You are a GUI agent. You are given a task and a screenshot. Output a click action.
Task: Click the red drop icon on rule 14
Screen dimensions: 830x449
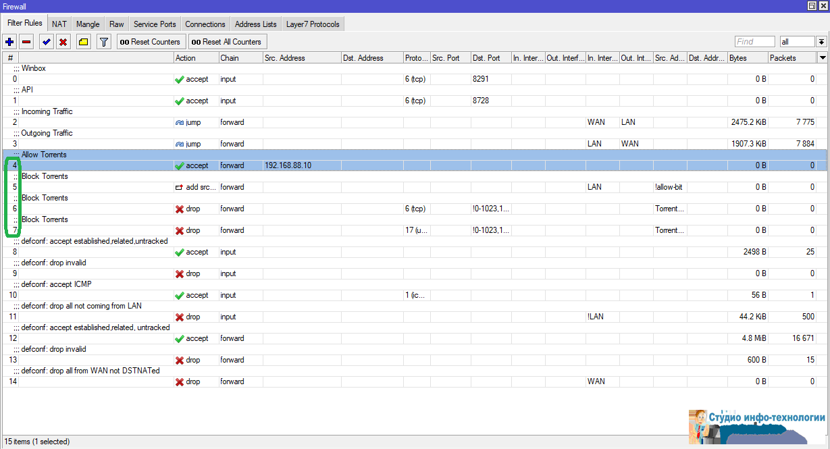[x=179, y=381]
